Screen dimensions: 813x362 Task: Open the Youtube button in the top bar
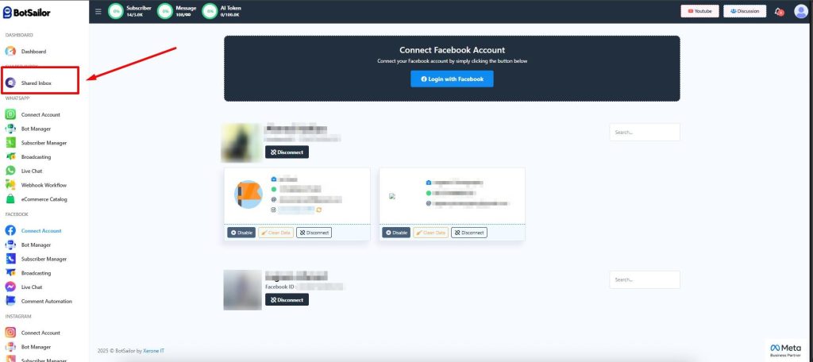(700, 11)
